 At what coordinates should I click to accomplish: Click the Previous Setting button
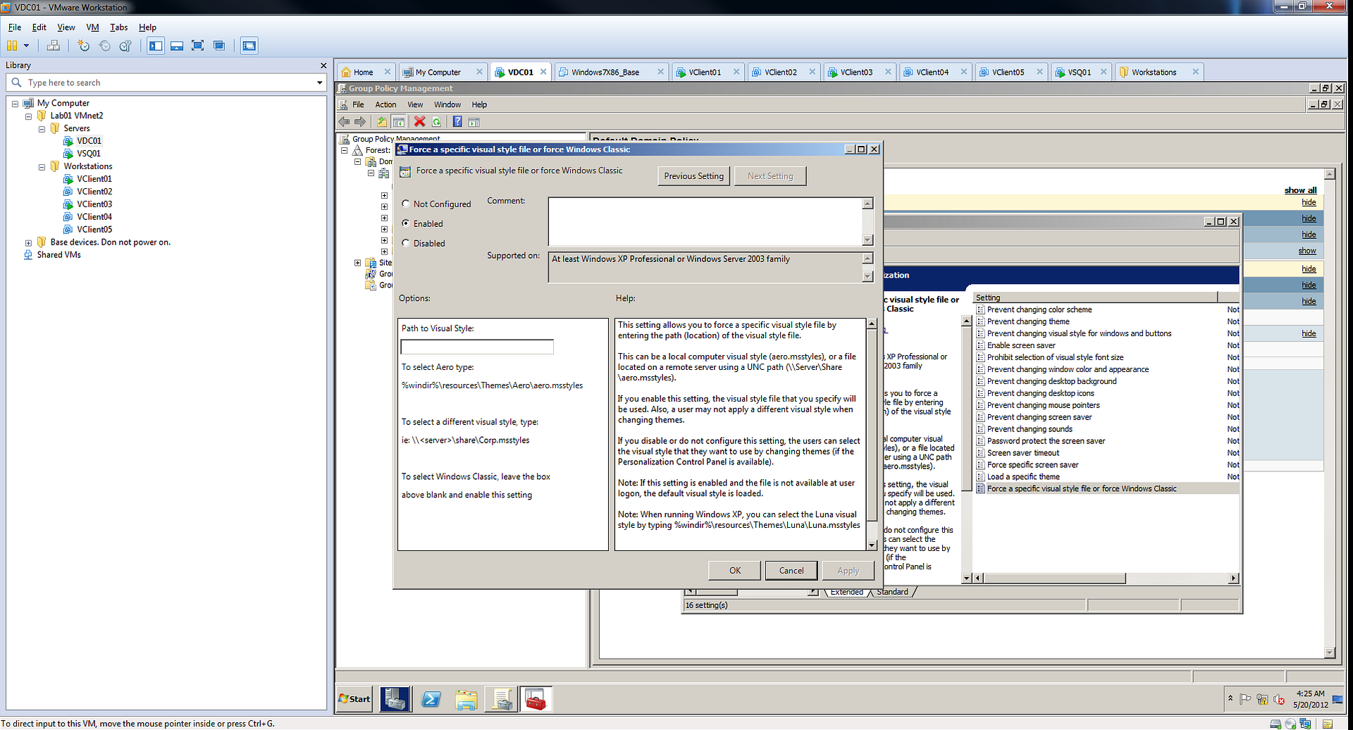click(x=694, y=176)
